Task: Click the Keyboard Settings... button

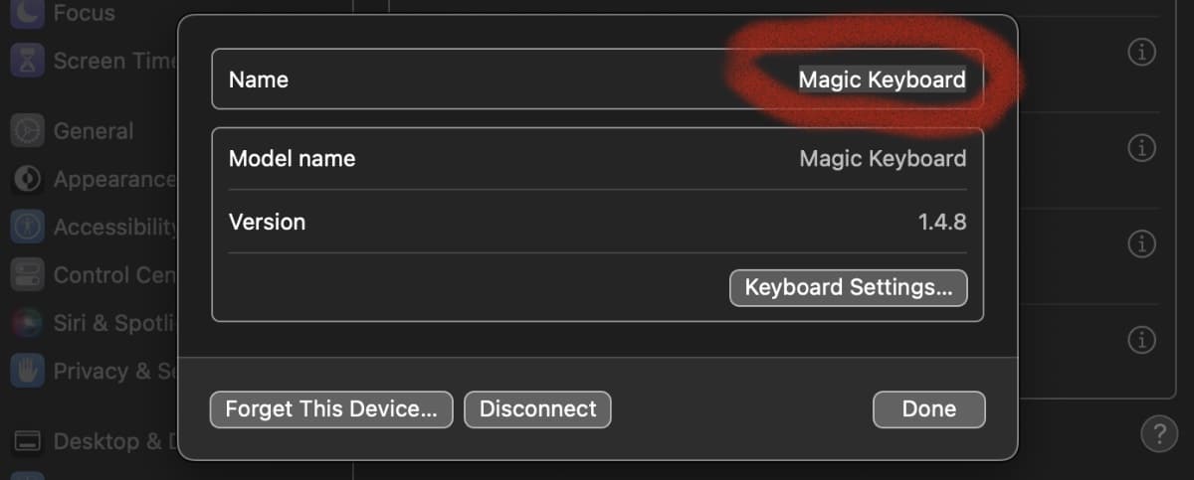Action: [849, 288]
